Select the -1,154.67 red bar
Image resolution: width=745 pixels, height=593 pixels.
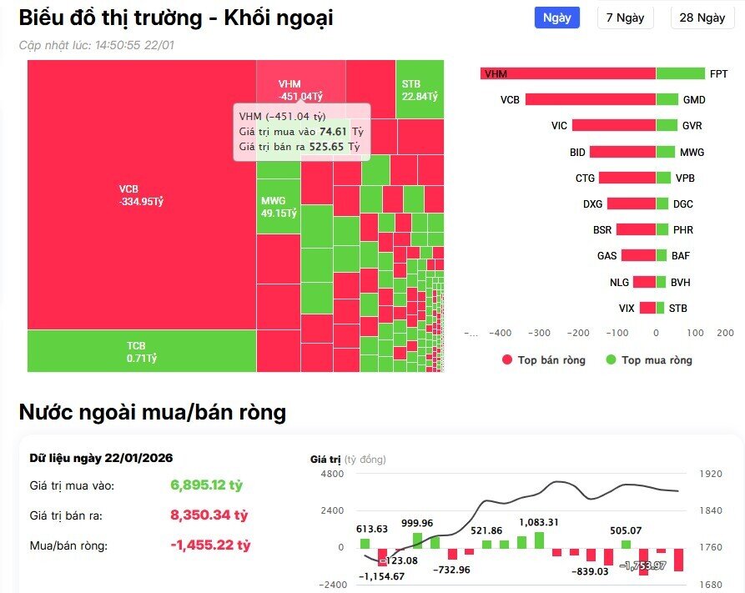tap(385, 559)
